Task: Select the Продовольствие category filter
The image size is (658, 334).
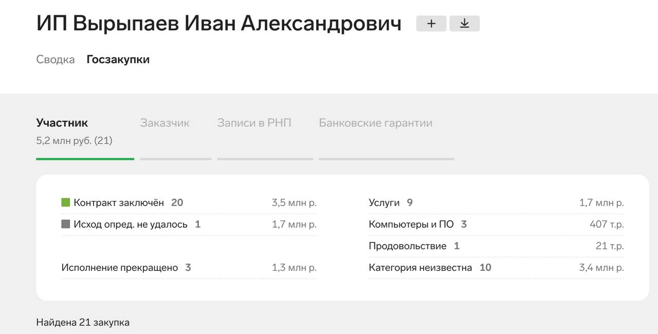Action: (x=407, y=246)
